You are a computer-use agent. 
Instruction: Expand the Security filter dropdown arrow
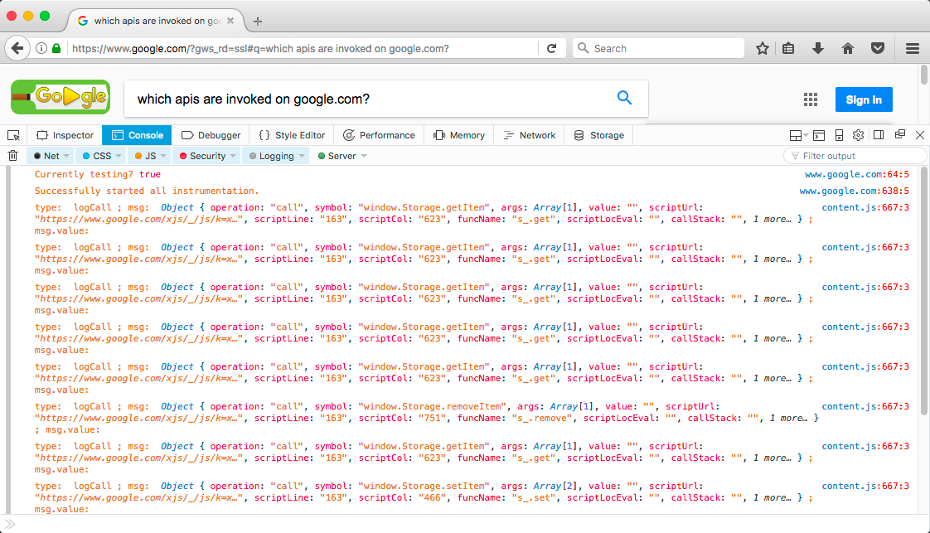233,156
